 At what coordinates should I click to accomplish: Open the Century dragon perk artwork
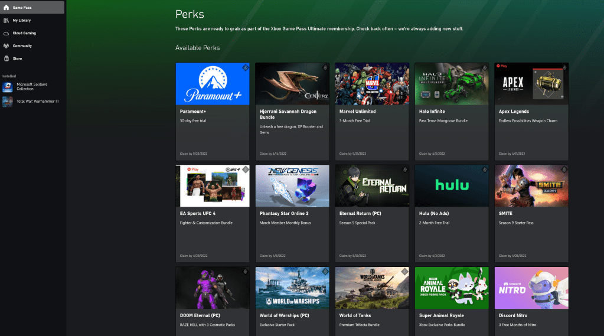click(x=292, y=84)
